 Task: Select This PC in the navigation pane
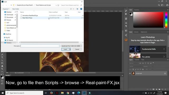point(8,37)
